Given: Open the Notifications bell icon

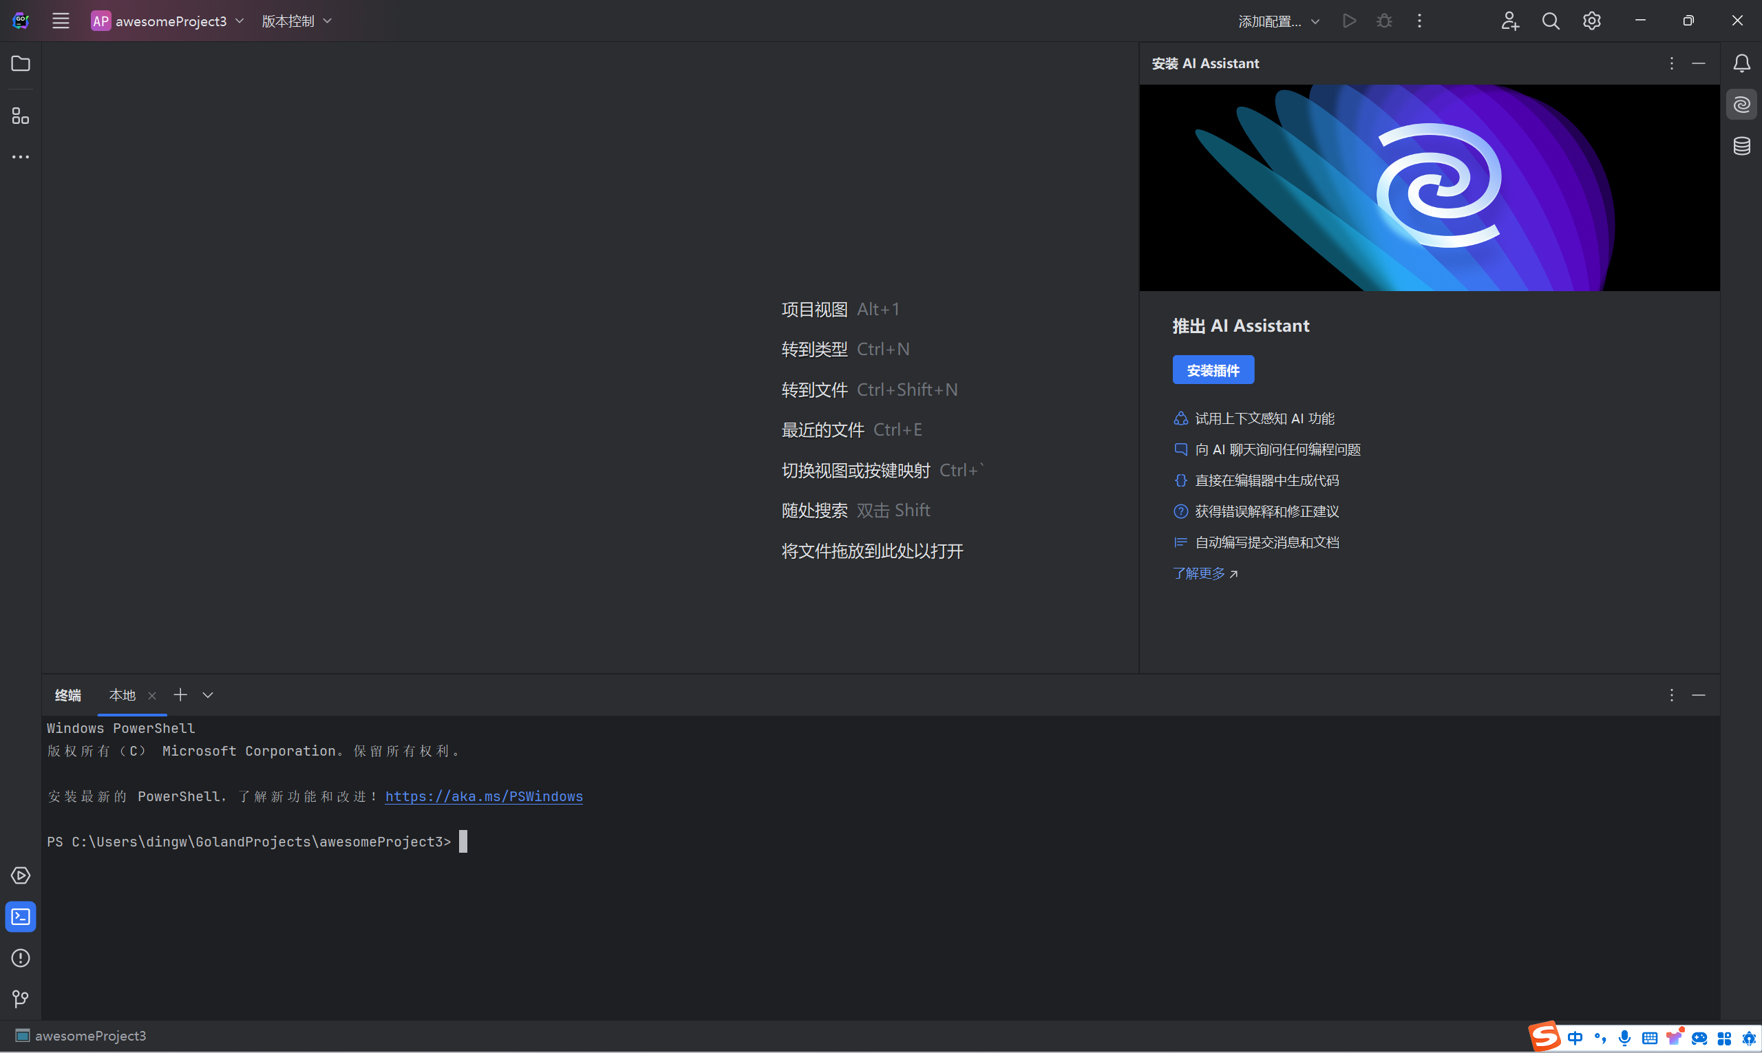Looking at the screenshot, I should coord(1741,64).
